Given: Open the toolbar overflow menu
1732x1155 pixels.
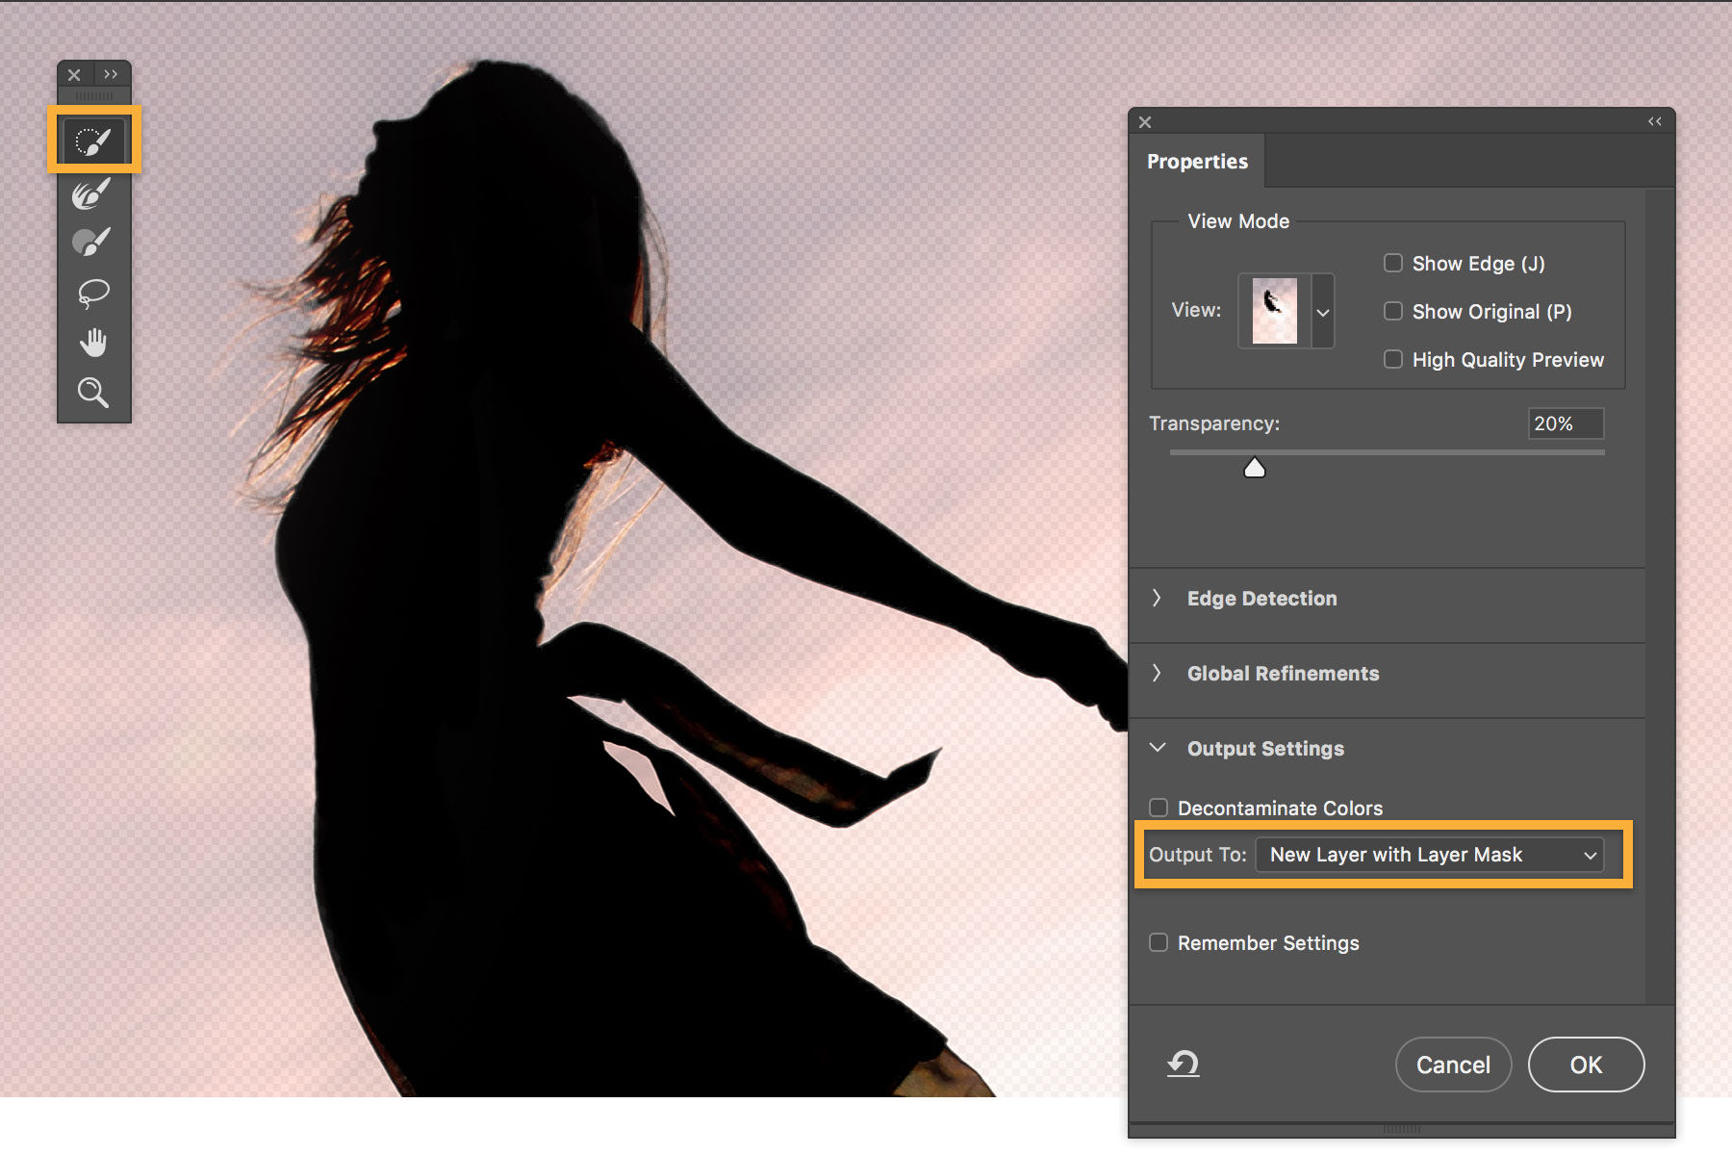Looking at the screenshot, I should click(x=113, y=74).
